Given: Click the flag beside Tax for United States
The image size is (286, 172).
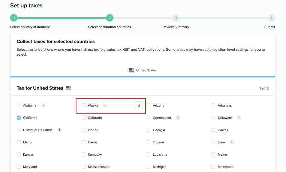Looking at the screenshot, I should (x=68, y=88).
